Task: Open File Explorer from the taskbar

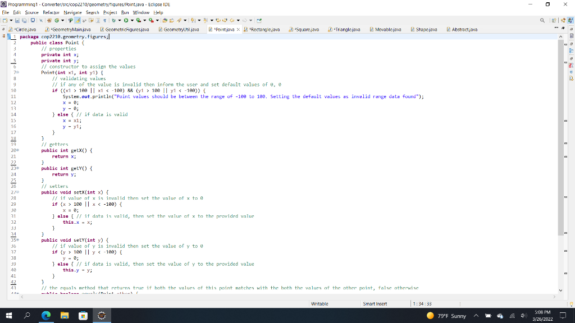Action: (64, 316)
